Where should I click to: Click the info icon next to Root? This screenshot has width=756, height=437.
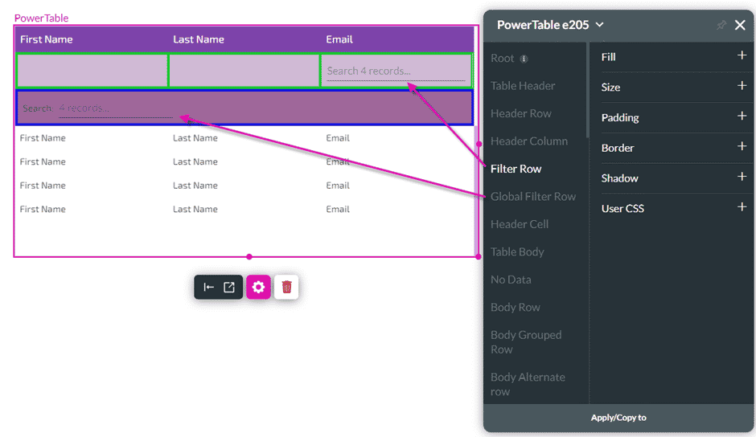click(x=524, y=59)
